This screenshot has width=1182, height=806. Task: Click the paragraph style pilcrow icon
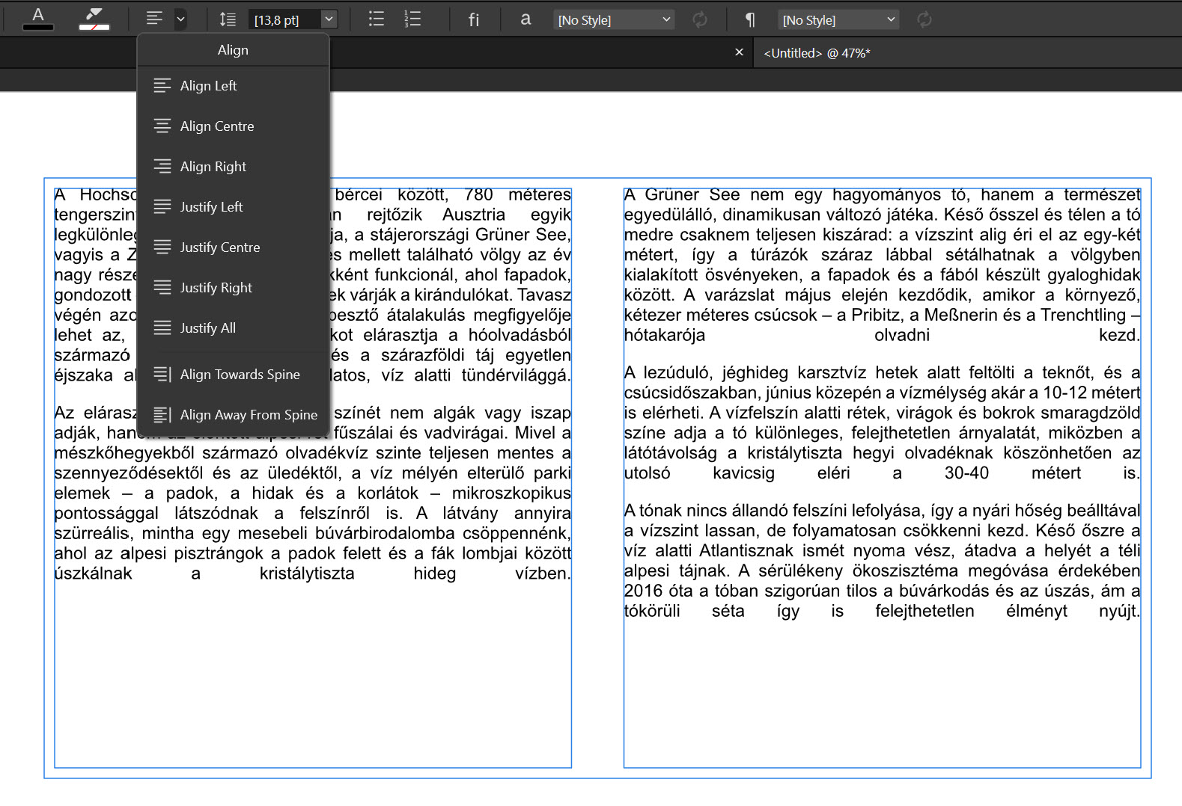pos(750,20)
